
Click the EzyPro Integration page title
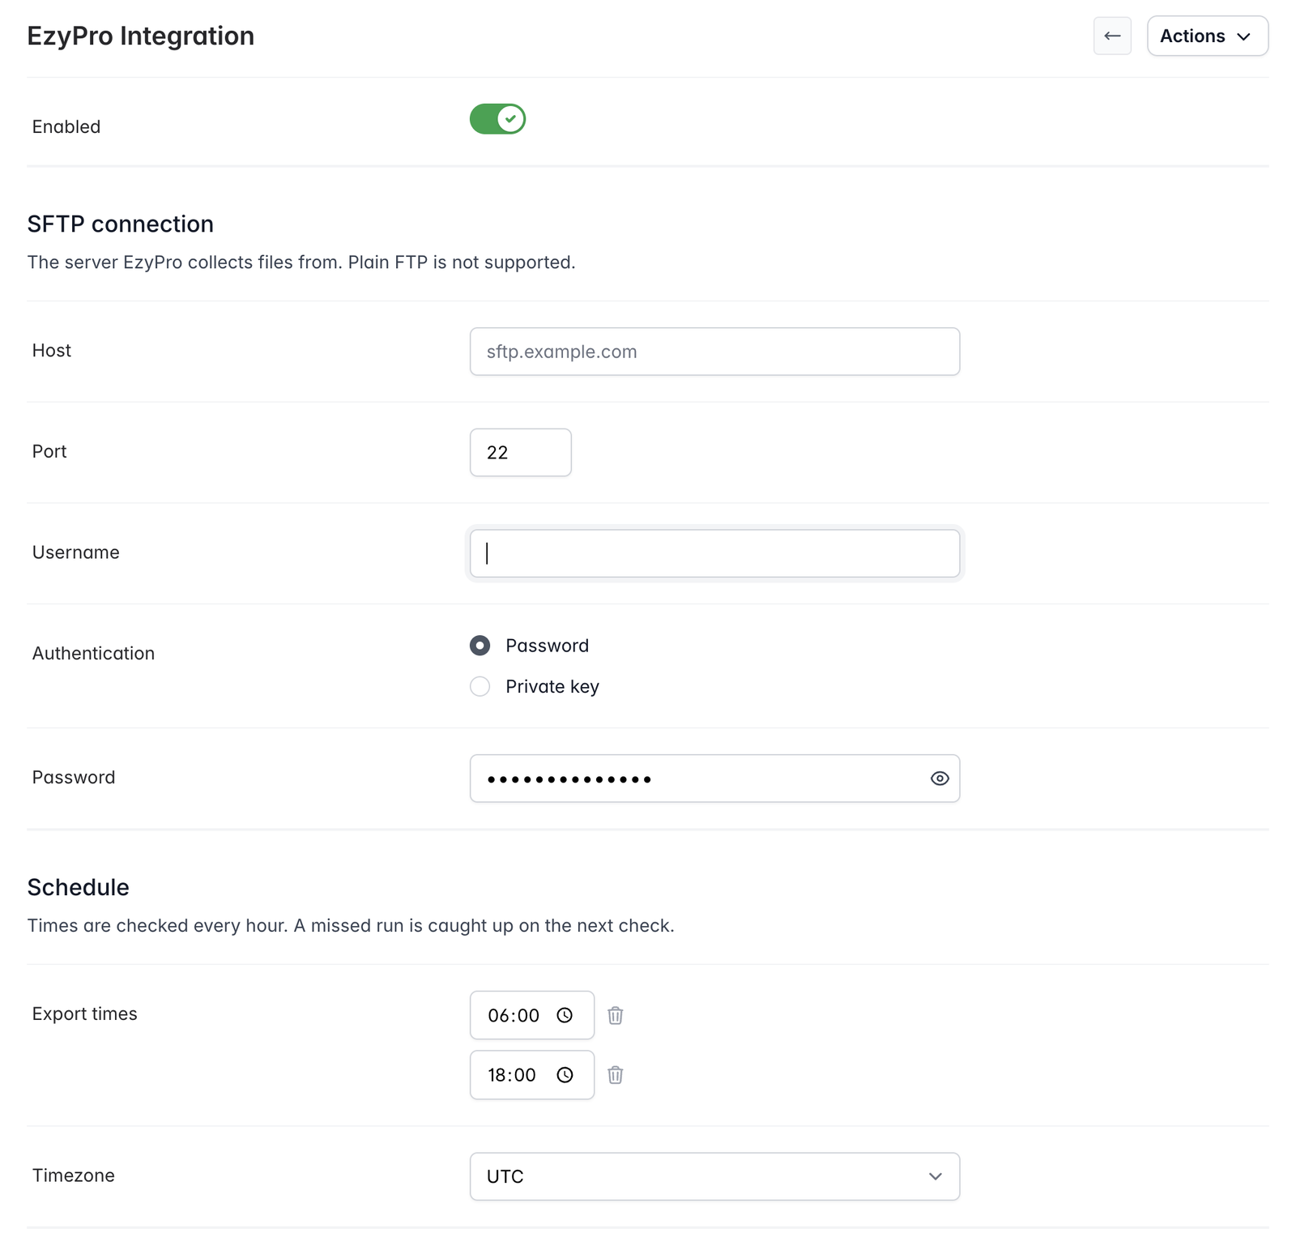[x=141, y=36]
